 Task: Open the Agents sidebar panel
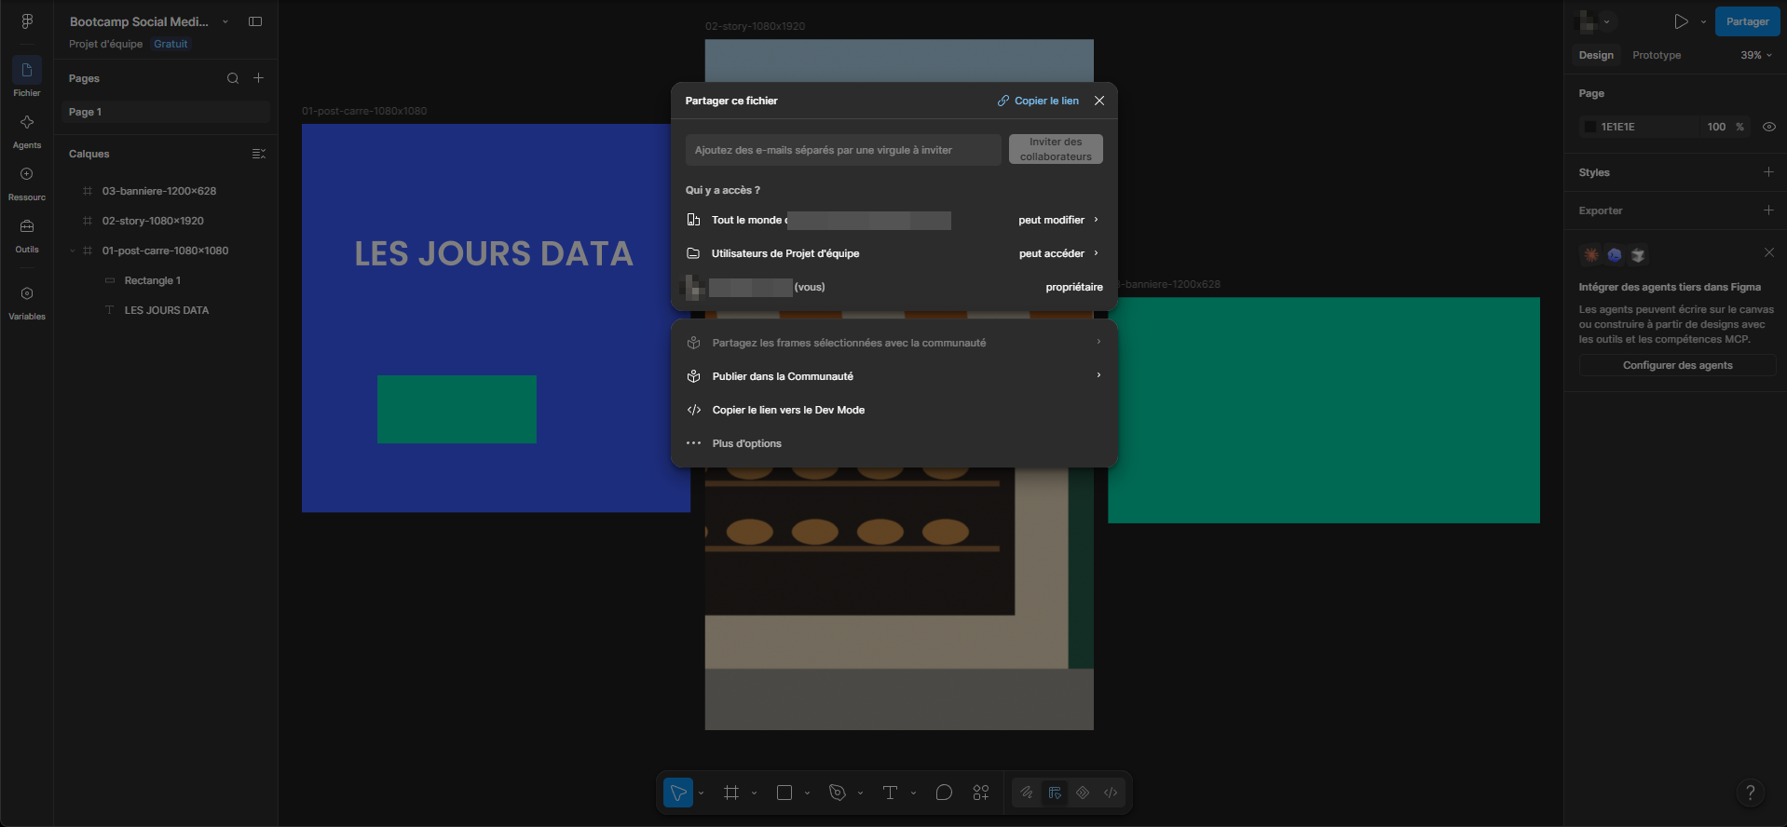(27, 130)
